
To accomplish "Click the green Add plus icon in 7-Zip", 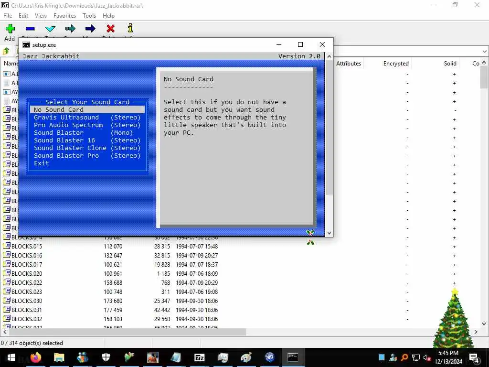I will [x=10, y=29].
